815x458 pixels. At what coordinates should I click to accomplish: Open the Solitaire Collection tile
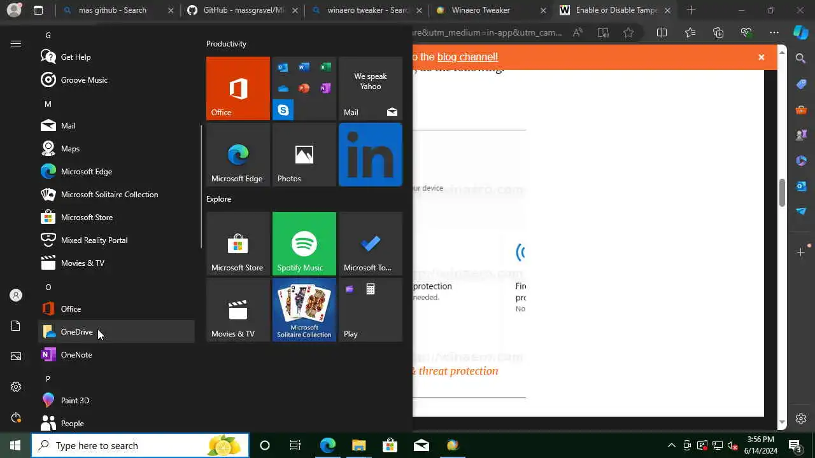point(304,310)
